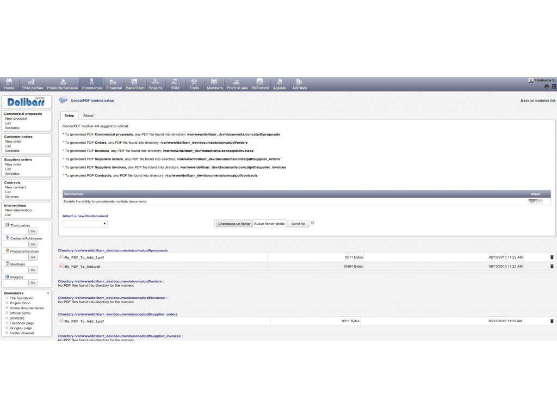Image resolution: width=557 pixels, height=418 pixels.
Task: Focus the Third parties search field
Action: coord(16,231)
